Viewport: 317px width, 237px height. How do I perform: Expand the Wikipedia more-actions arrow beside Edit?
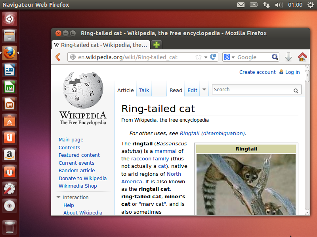(204, 90)
